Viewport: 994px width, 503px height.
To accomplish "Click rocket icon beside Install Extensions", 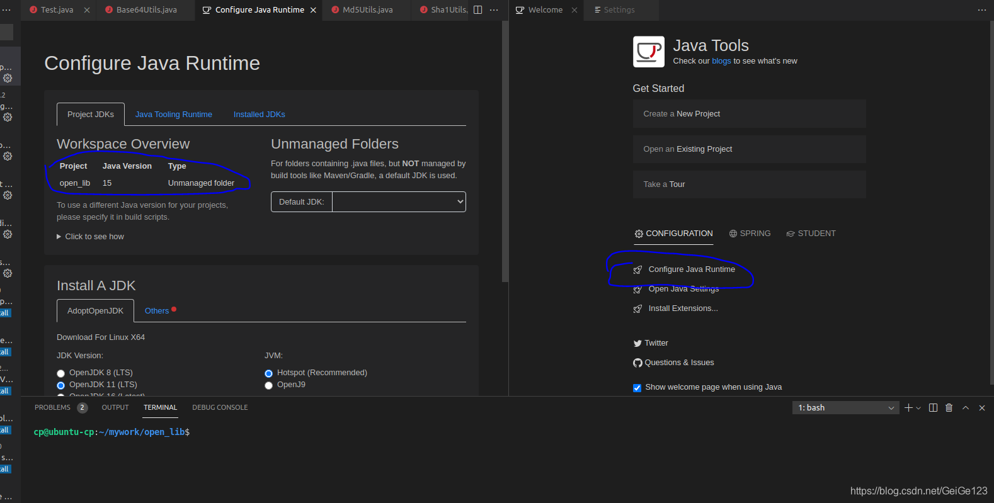I will pyautogui.click(x=637, y=308).
